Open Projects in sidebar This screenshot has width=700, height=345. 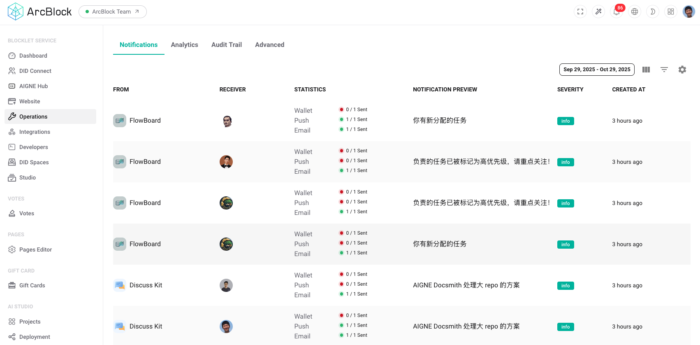coord(50,322)
